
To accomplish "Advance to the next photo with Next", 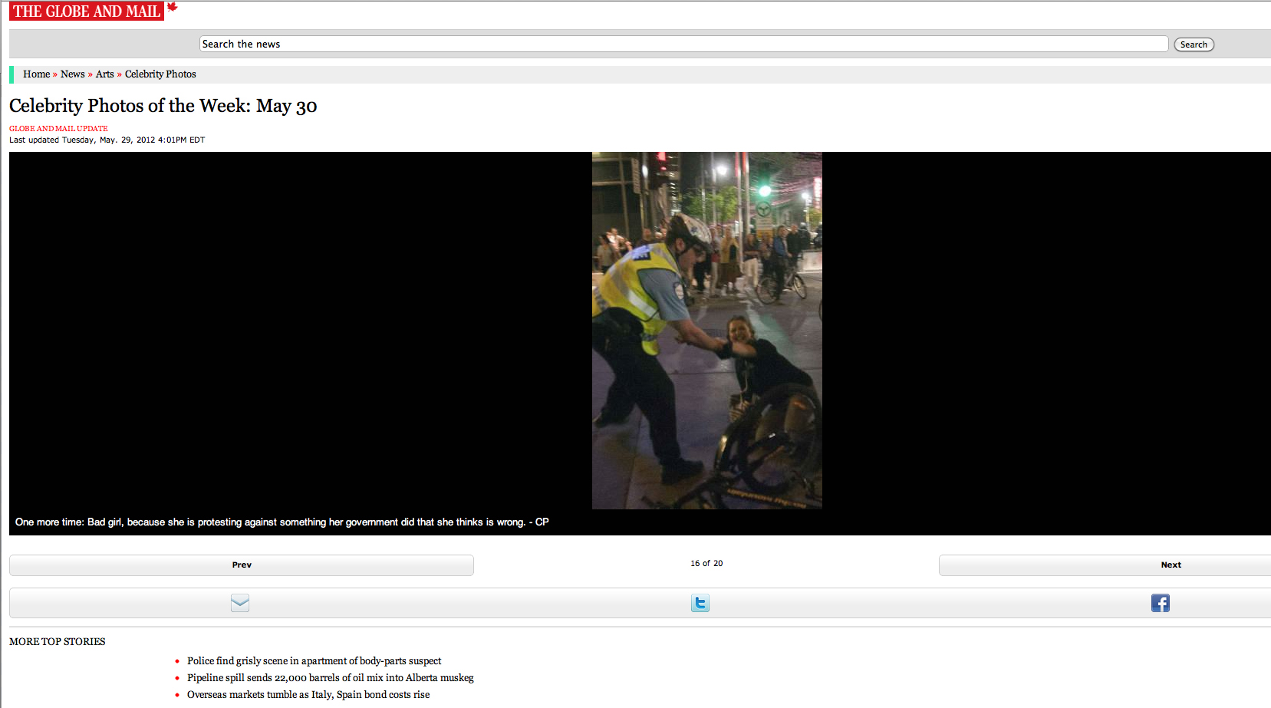I will coord(1171,565).
